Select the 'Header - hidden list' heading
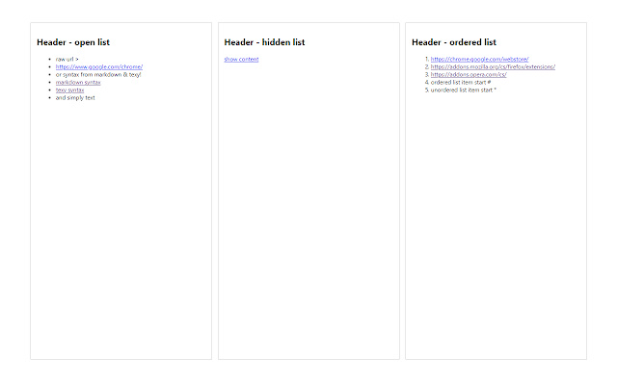This screenshot has width=617, height=385. (x=264, y=42)
